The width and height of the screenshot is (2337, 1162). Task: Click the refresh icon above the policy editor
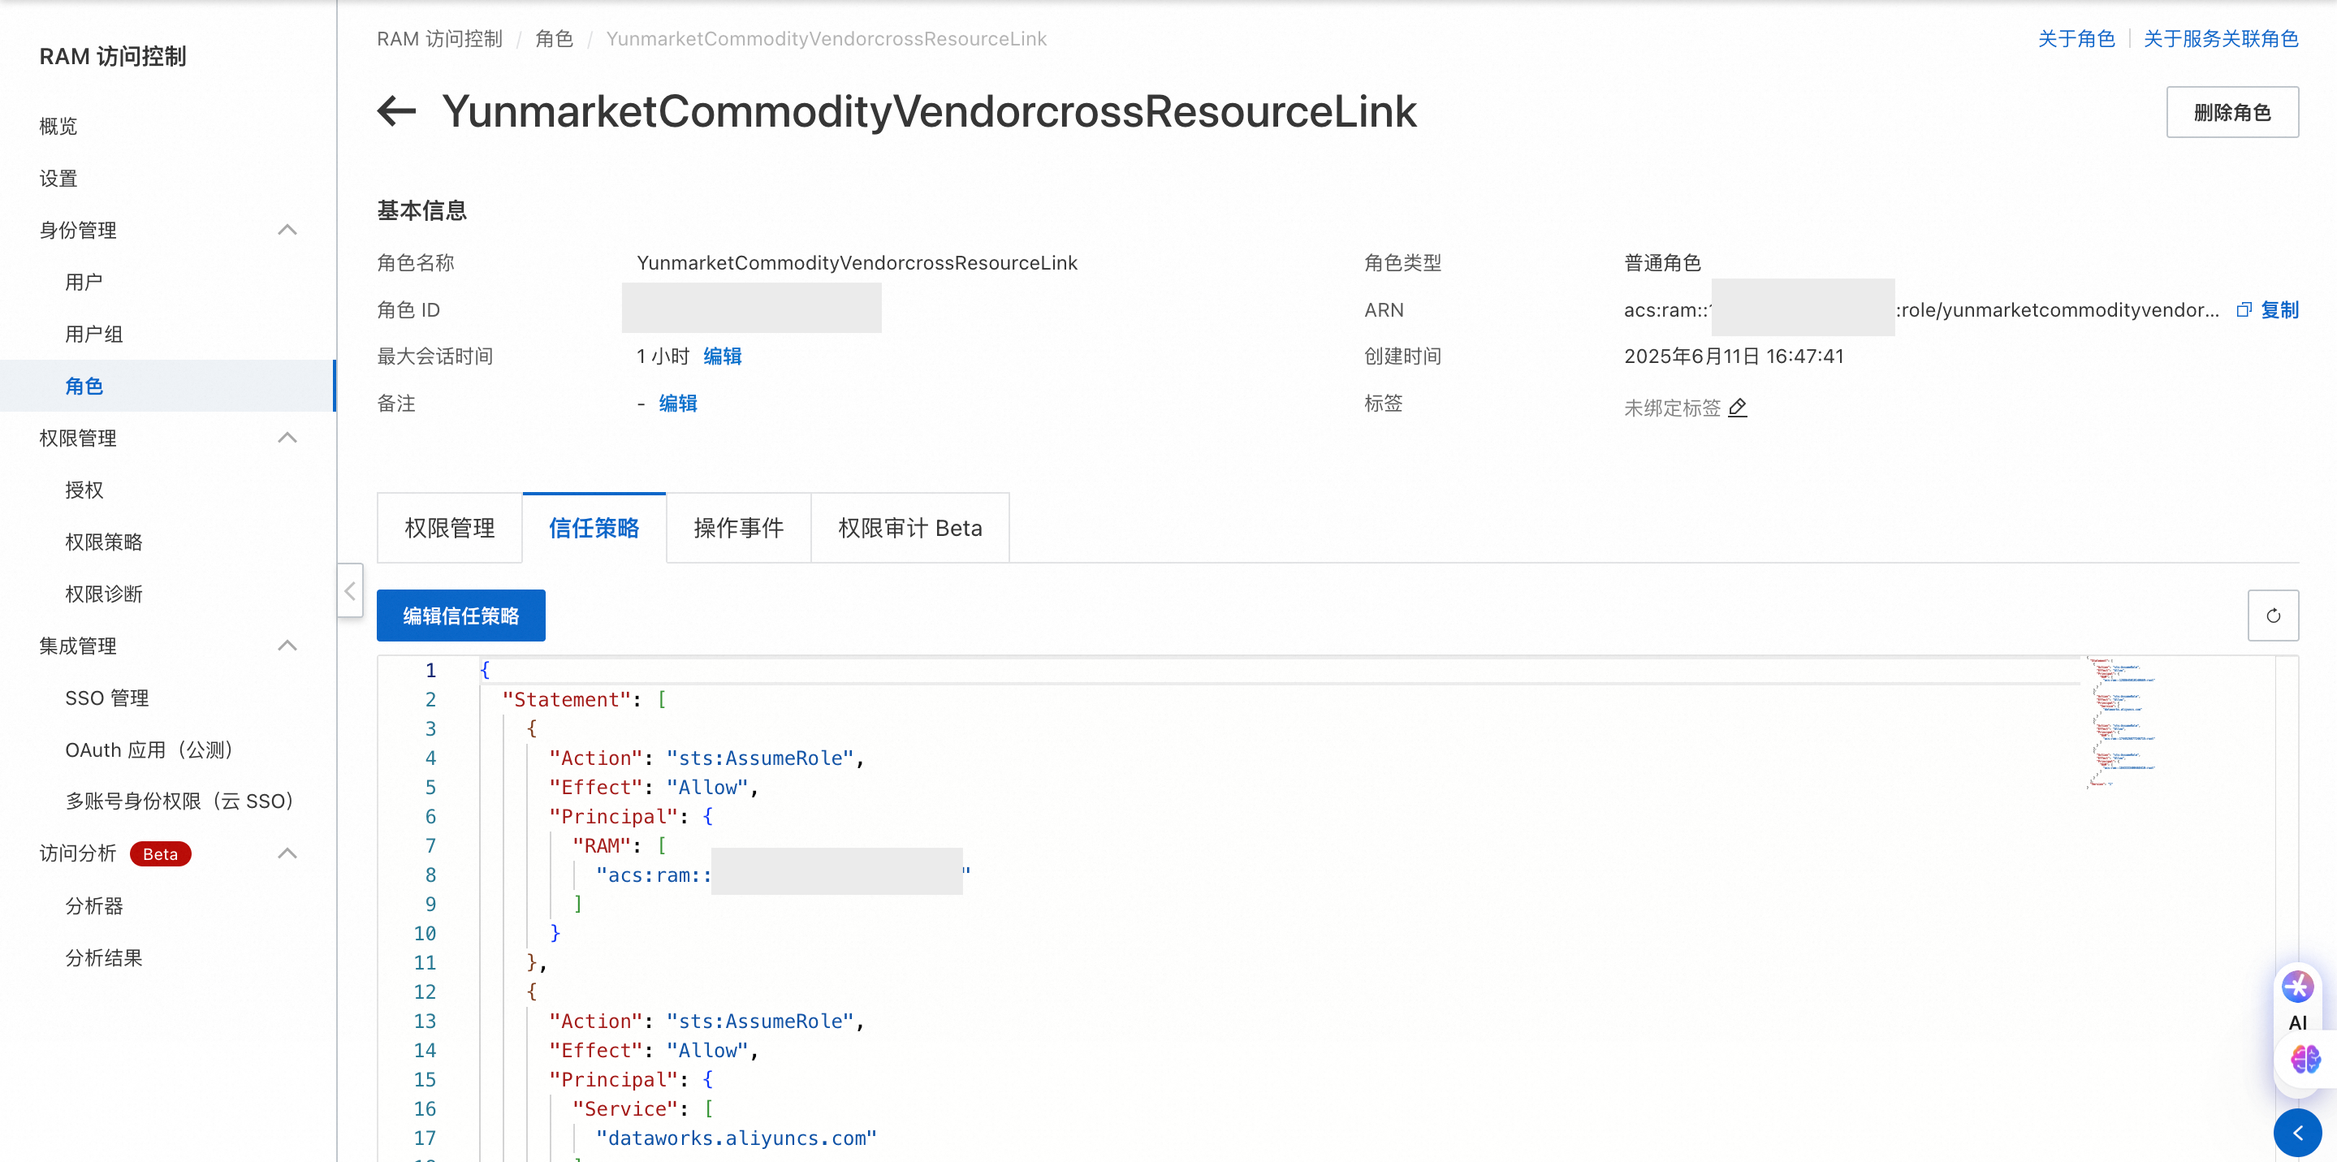pos(2272,615)
